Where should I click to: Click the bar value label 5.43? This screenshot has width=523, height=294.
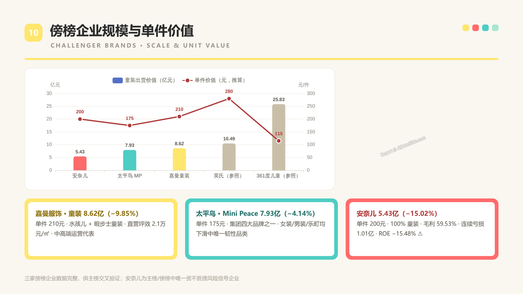pyautogui.click(x=80, y=152)
